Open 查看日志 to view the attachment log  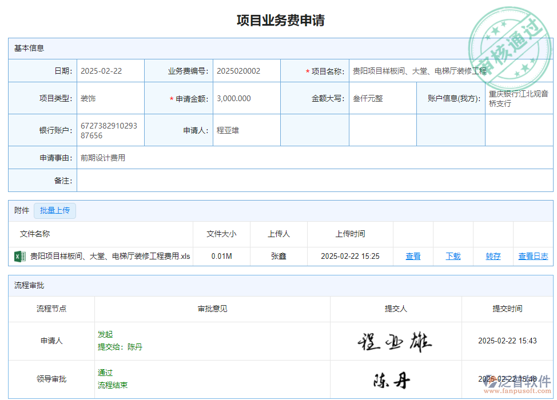pyautogui.click(x=533, y=256)
